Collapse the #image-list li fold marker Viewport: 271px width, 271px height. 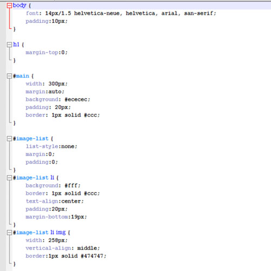point(9,178)
